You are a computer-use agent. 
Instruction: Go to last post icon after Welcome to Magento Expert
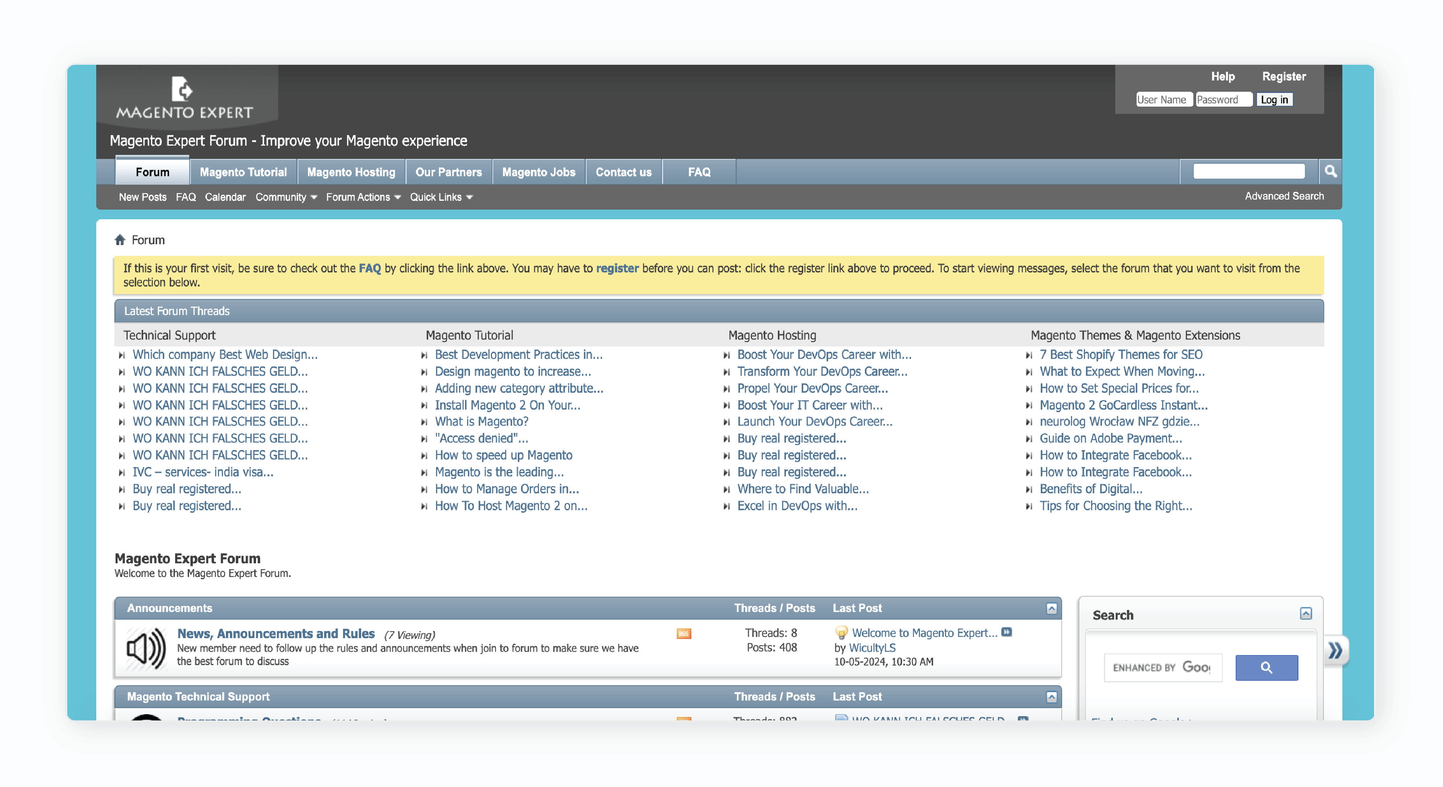click(1007, 632)
